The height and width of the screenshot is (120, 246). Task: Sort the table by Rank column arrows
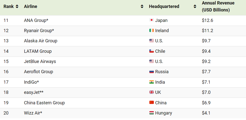(x=17, y=6)
